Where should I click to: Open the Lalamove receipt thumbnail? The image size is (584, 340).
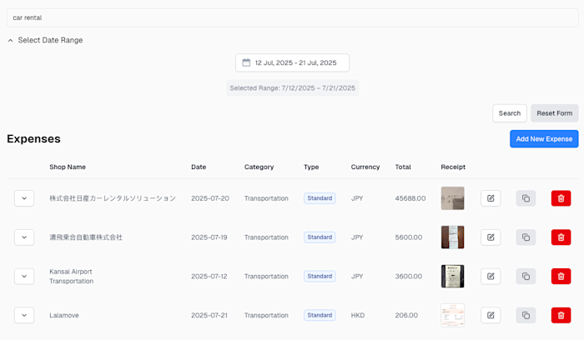pyautogui.click(x=452, y=315)
